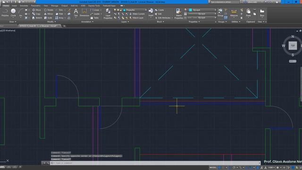
Task: Click the Base view tool
Action: coord(262,13)
